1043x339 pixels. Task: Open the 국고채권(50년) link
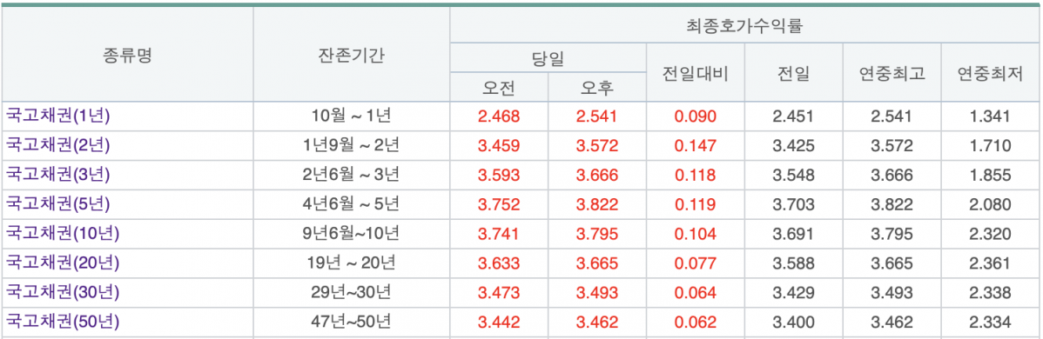pyautogui.click(x=62, y=322)
